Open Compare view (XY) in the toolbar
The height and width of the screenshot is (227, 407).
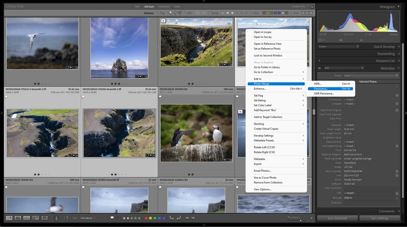(27, 218)
